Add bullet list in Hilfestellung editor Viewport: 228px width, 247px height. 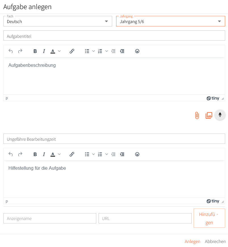[87, 154]
